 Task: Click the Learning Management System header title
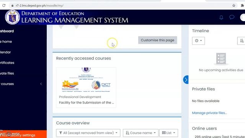tap(75, 20)
